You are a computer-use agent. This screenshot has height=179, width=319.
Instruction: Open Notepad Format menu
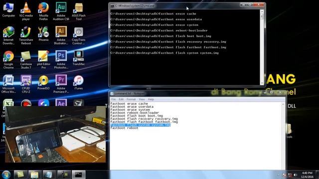131,99
